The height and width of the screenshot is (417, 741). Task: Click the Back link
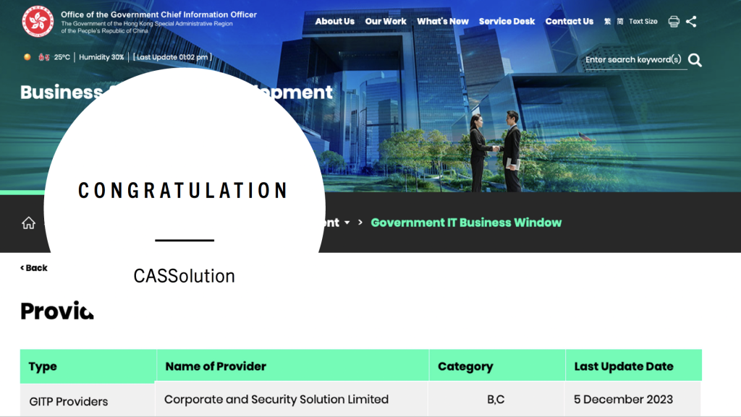34,268
